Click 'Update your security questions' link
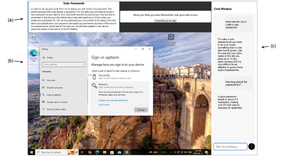The image size is (285, 156). click(113, 100)
